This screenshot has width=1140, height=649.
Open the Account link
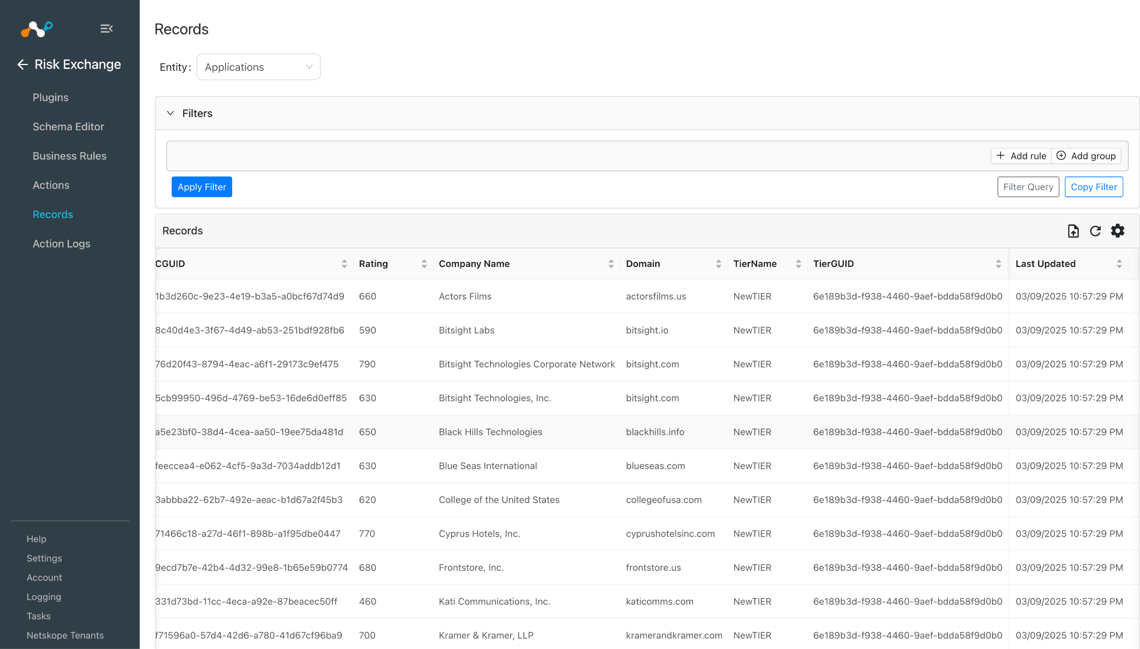(45, 578)
